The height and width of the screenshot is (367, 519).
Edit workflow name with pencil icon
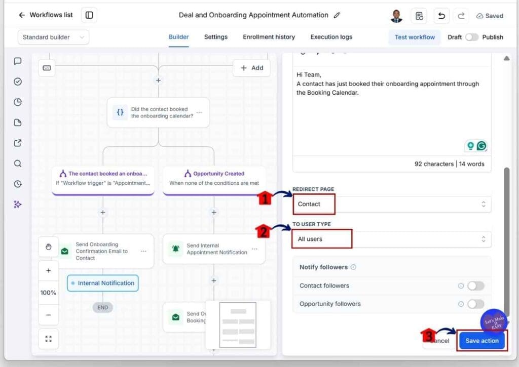coord(337,15)
